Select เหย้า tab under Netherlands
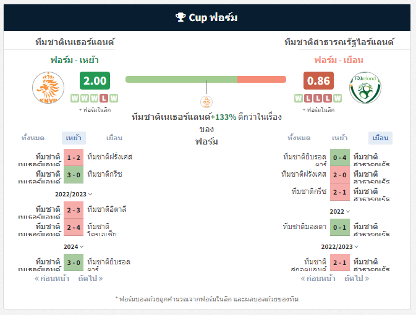 74,138
